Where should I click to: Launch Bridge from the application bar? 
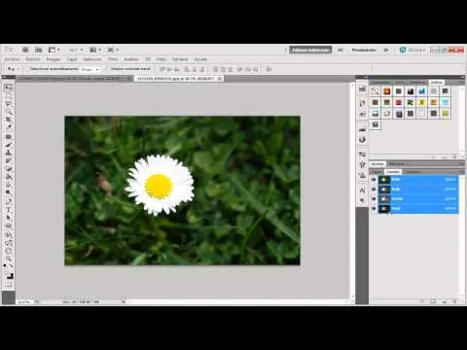[25, 50]
